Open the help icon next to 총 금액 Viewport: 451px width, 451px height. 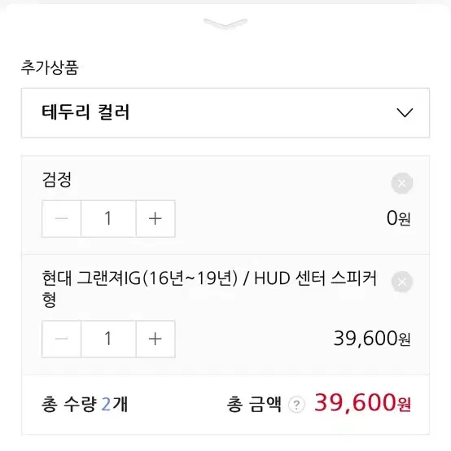296,405
